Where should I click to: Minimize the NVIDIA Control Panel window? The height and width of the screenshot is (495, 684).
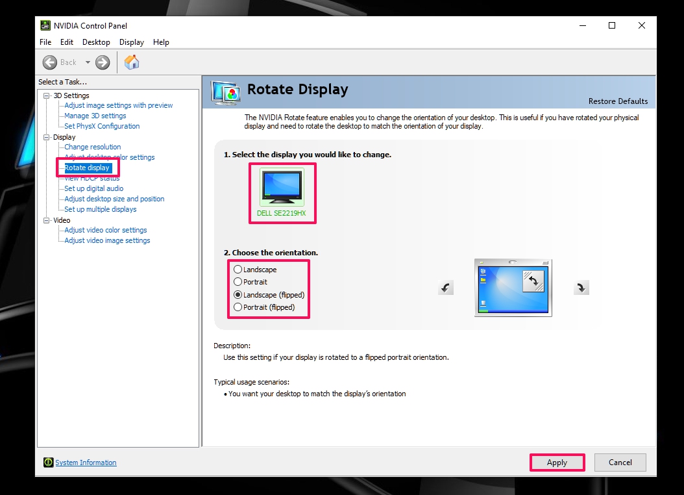click(x=582, y=25)
